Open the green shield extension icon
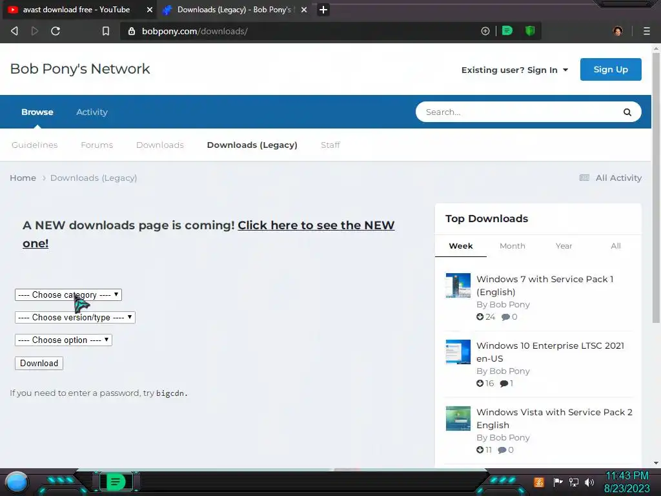Viewport: 661px width, 496px height. [530, 31]
